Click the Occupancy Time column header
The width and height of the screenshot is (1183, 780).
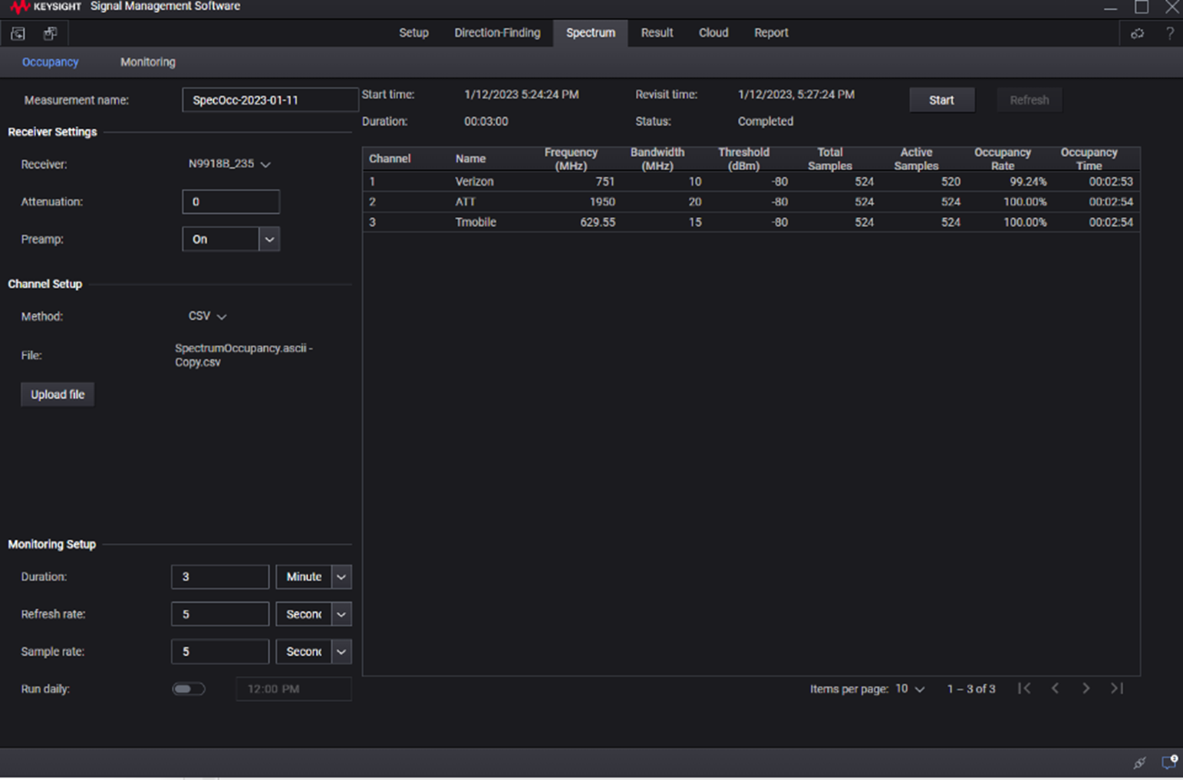1089,159
